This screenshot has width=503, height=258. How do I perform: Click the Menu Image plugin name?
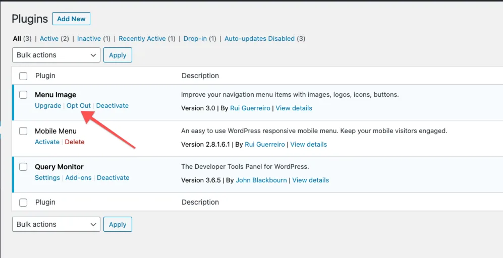55,95
